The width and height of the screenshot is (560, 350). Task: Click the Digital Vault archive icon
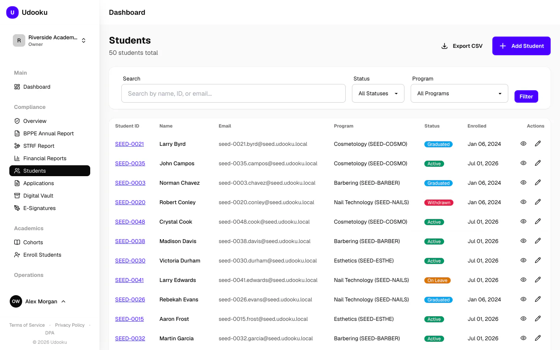[x=17, y=196]
